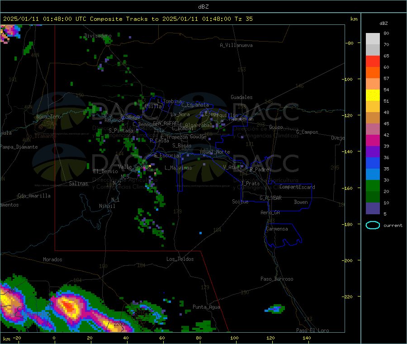407x344 pixels.
Task: Click the small isolated echo near Paso_Barroso
Action: tap(275, 309)
